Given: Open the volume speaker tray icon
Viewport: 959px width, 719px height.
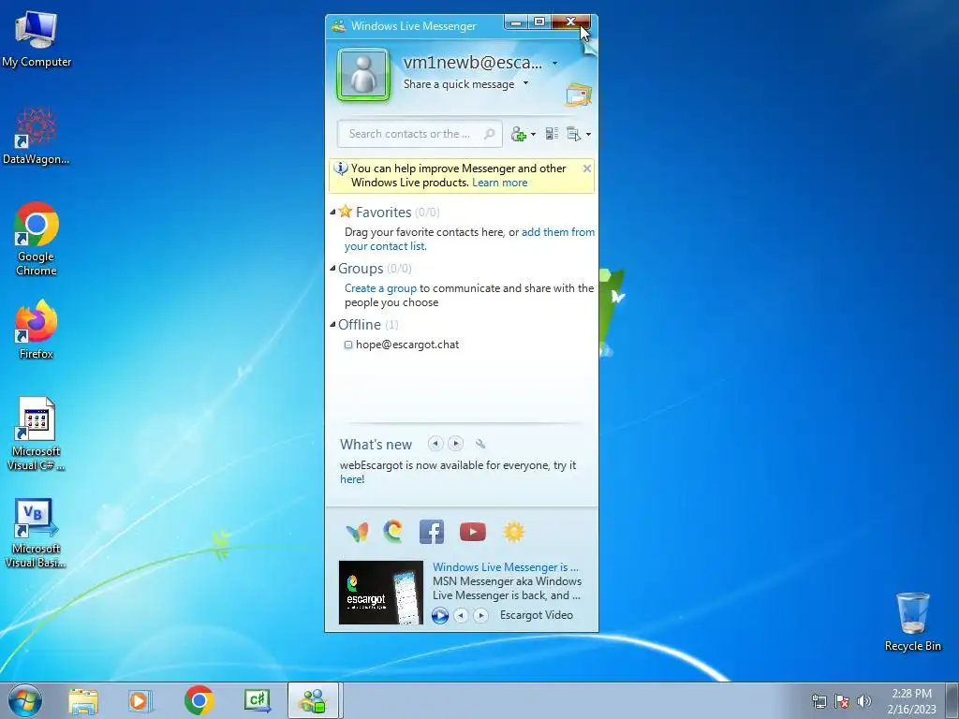Looking at the screenshot, I should [x=864, y=701].
